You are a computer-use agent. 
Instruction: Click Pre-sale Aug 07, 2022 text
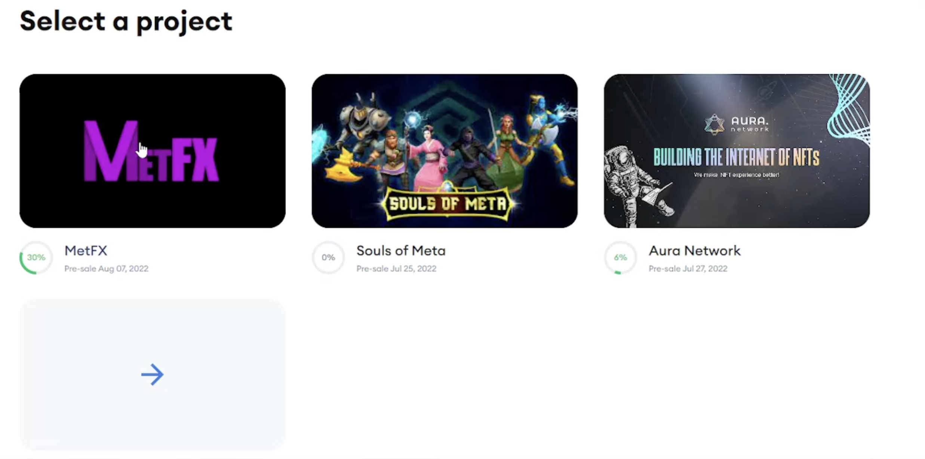coord(106,268)
